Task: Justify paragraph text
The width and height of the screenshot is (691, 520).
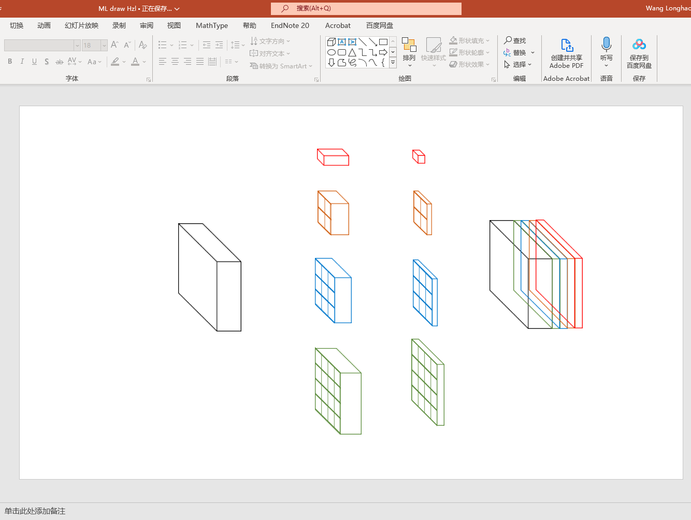Action: tap(200, 62)
